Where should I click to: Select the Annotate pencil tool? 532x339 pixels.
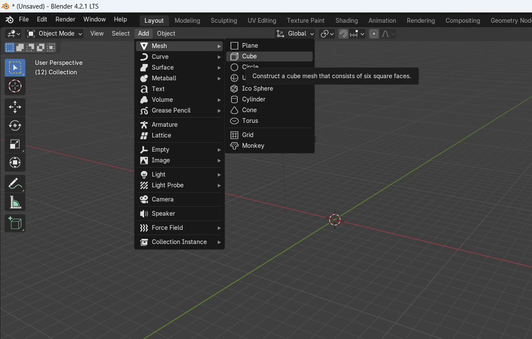coord(15,183)
